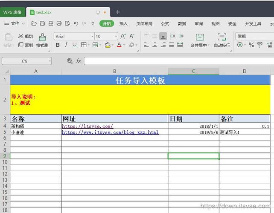Open link to blog_xzz.html
The height and width of the screenshot is (213, 274).
click(110, 132)
